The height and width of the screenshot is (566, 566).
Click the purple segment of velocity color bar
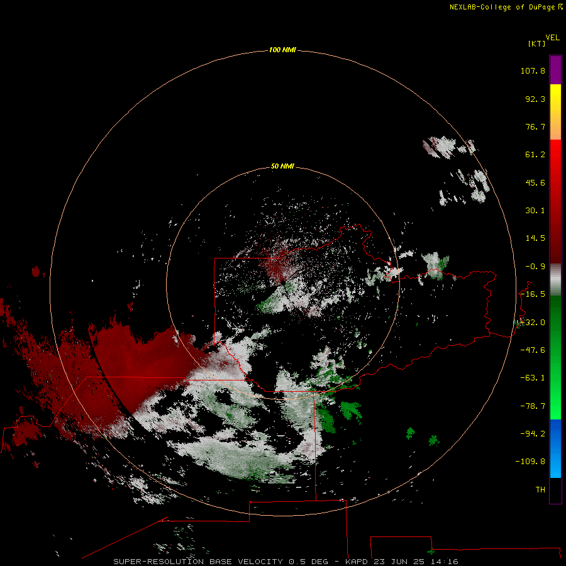pos(555,70)
